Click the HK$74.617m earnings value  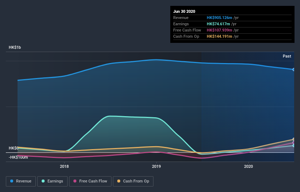(x=218, y=24)
